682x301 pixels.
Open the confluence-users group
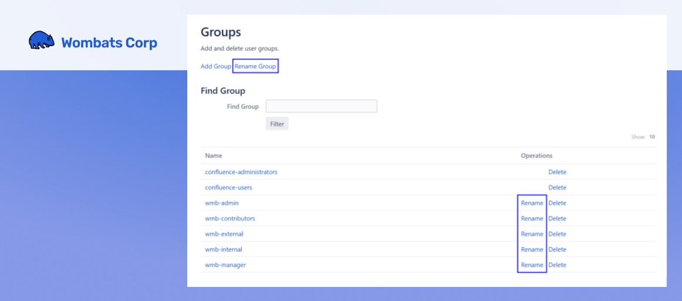click(228, 187)
